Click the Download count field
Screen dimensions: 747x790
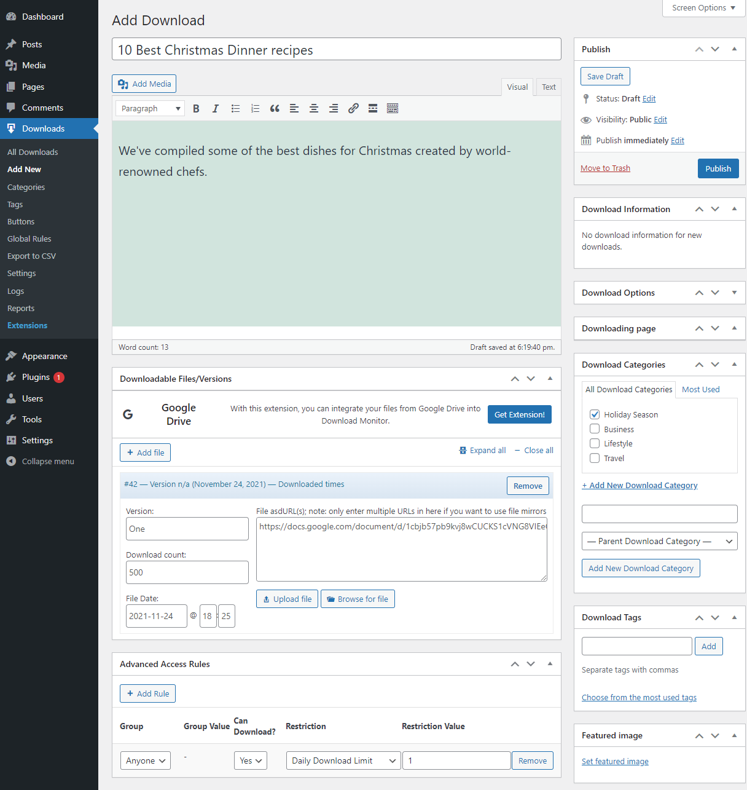click(187, 572)
